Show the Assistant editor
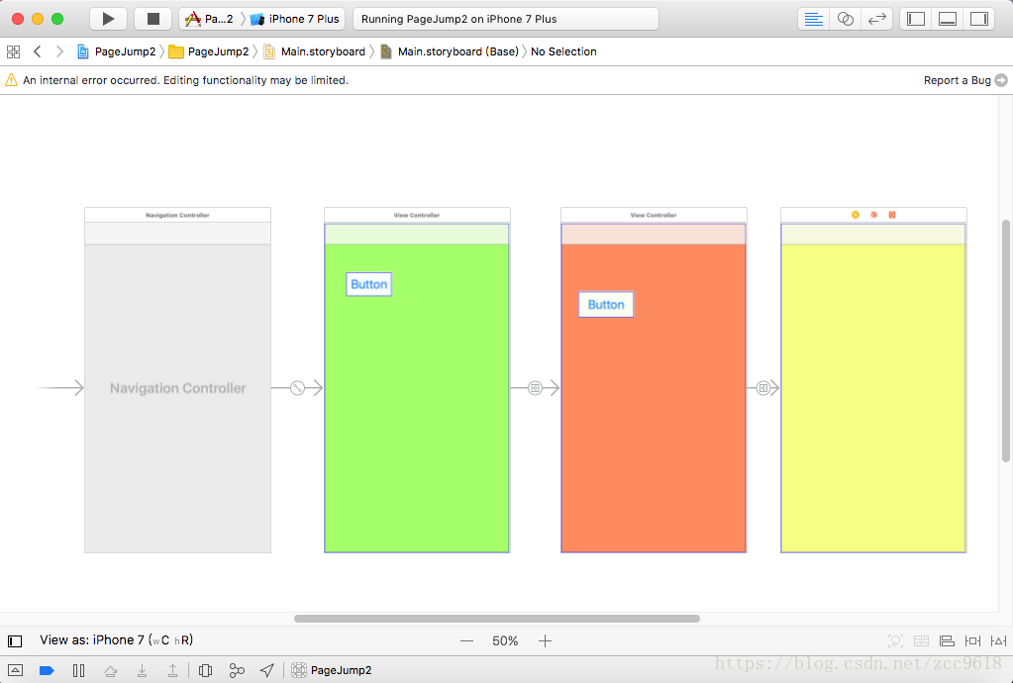 (x=845, y=19)
